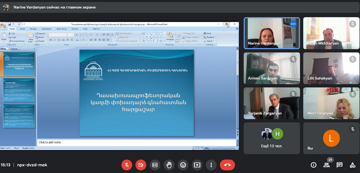Leave the call with red hang-up button

coord(227,165)
